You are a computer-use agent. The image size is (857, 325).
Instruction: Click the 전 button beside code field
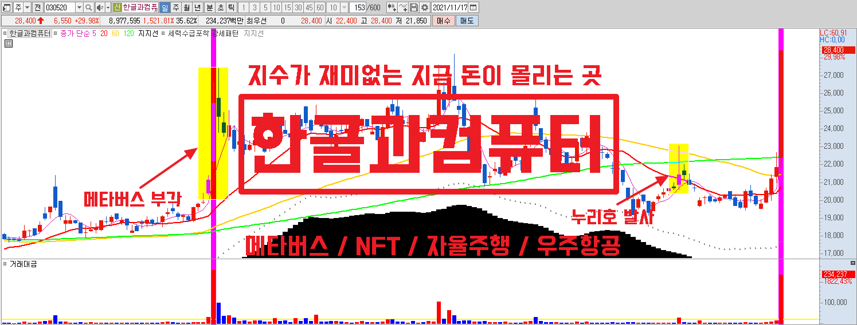pyautogui.click(x=37, y=7)
